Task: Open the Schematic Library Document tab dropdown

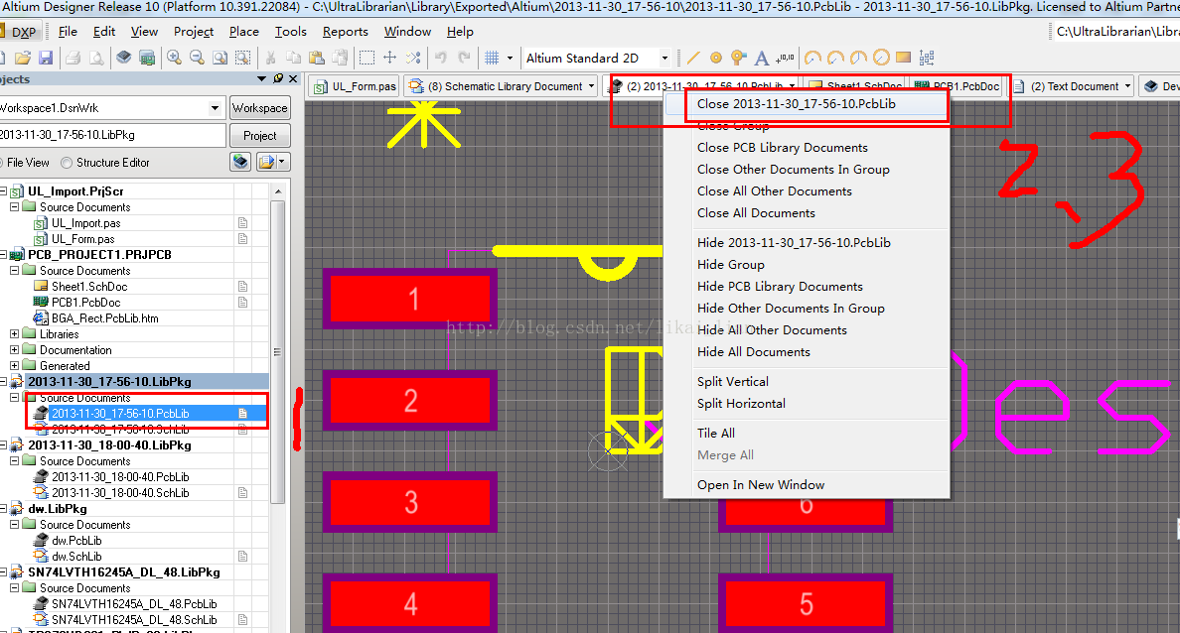Action: (592, 86)
